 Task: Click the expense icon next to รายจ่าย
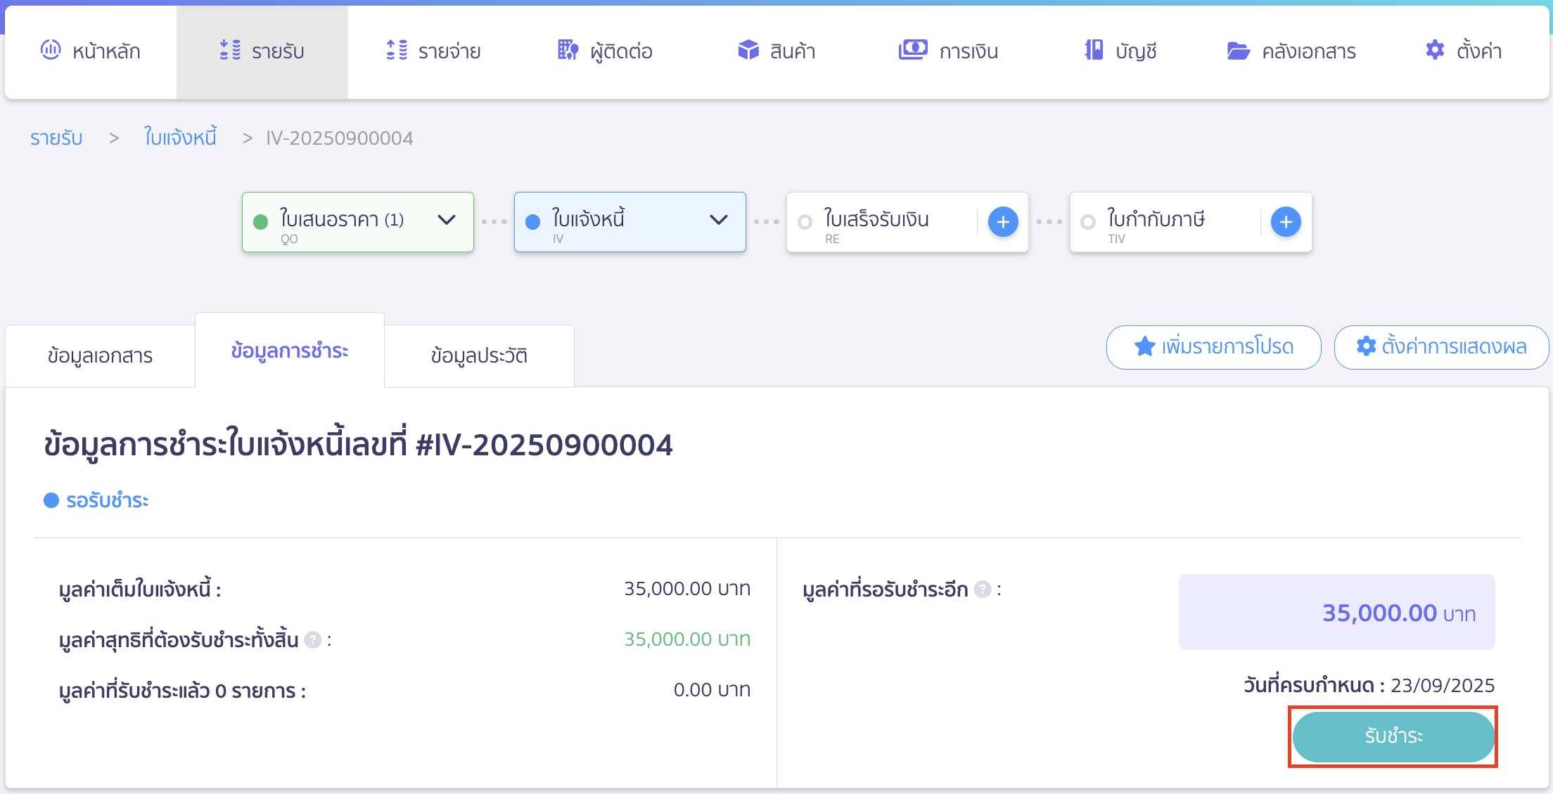[397, 50]
